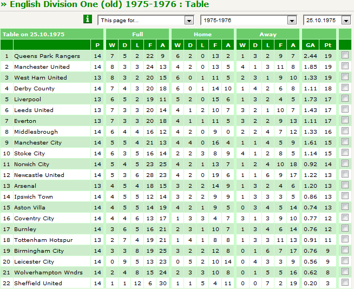Image resolution: width=354 pixels, height=289 pixels.
Task: Click the P column header
Action: [97, 45]
